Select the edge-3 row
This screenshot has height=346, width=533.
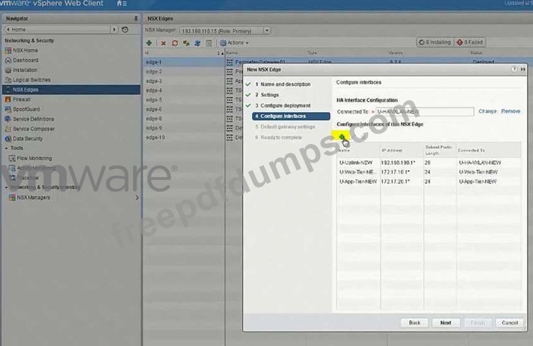click(184, 81)
